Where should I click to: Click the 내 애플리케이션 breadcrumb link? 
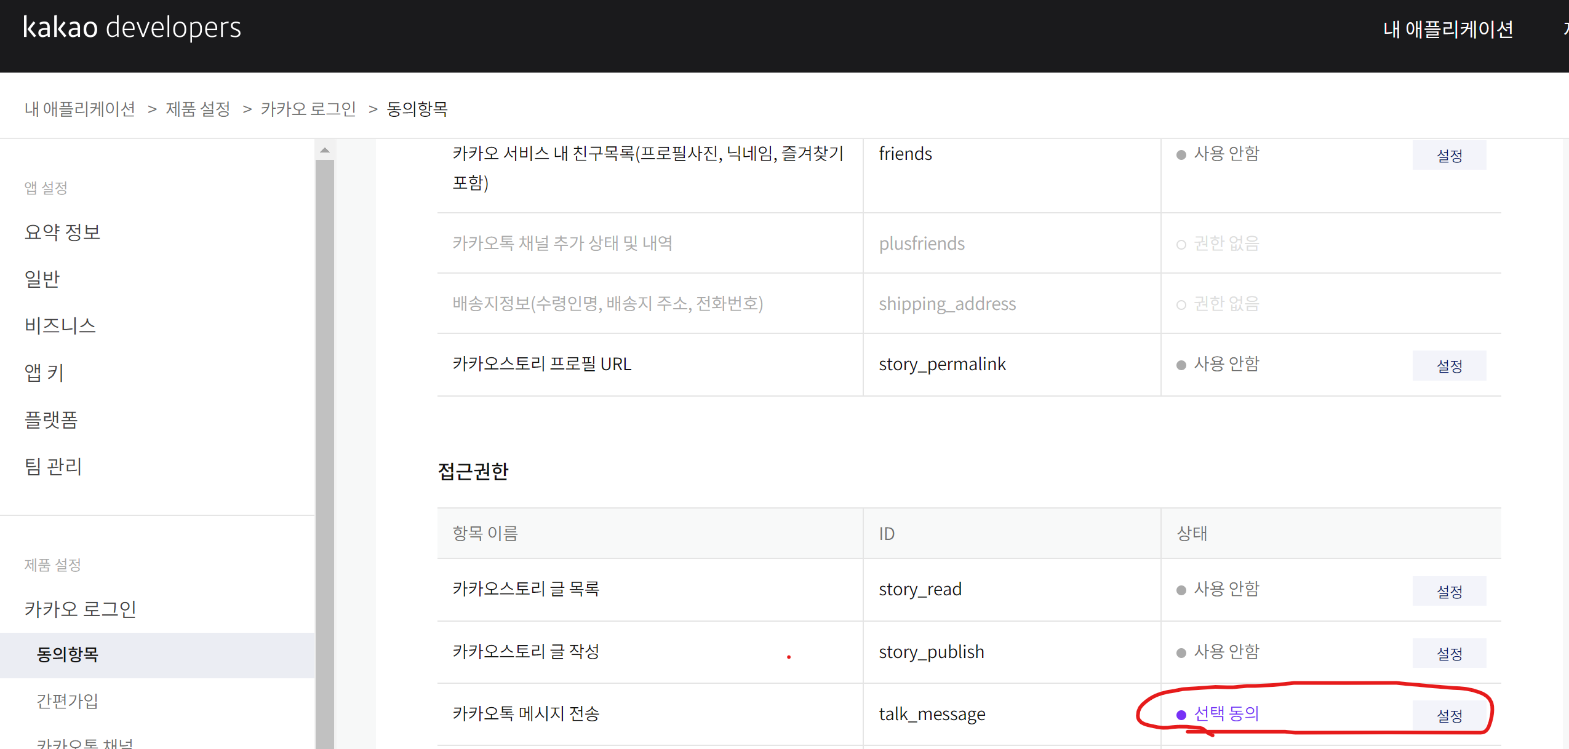(80, 109)
